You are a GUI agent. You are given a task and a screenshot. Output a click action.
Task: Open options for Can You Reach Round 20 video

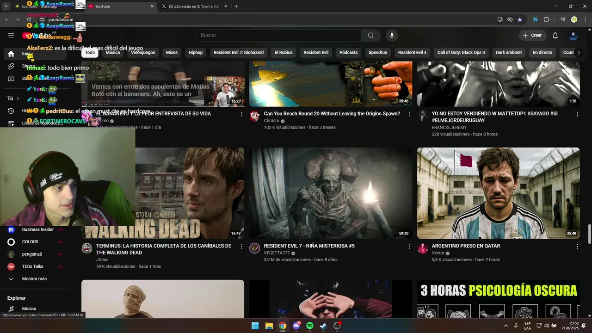pyautogui.click(x=409, y=114)
